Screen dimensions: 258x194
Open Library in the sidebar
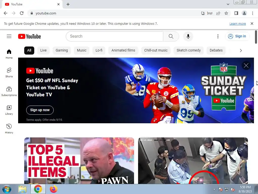(9, 110)
